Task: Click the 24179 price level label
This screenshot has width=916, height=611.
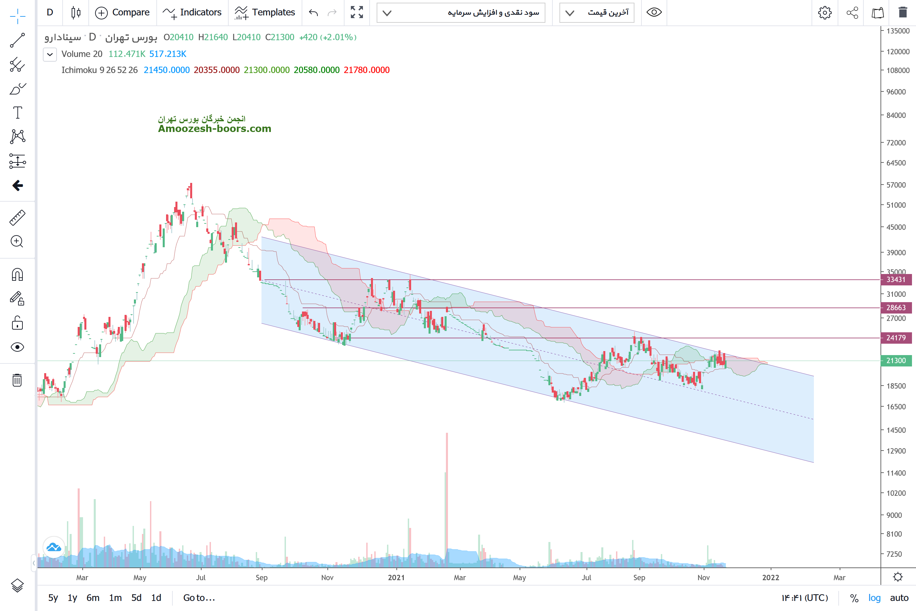Action: (x=896, y=338)
